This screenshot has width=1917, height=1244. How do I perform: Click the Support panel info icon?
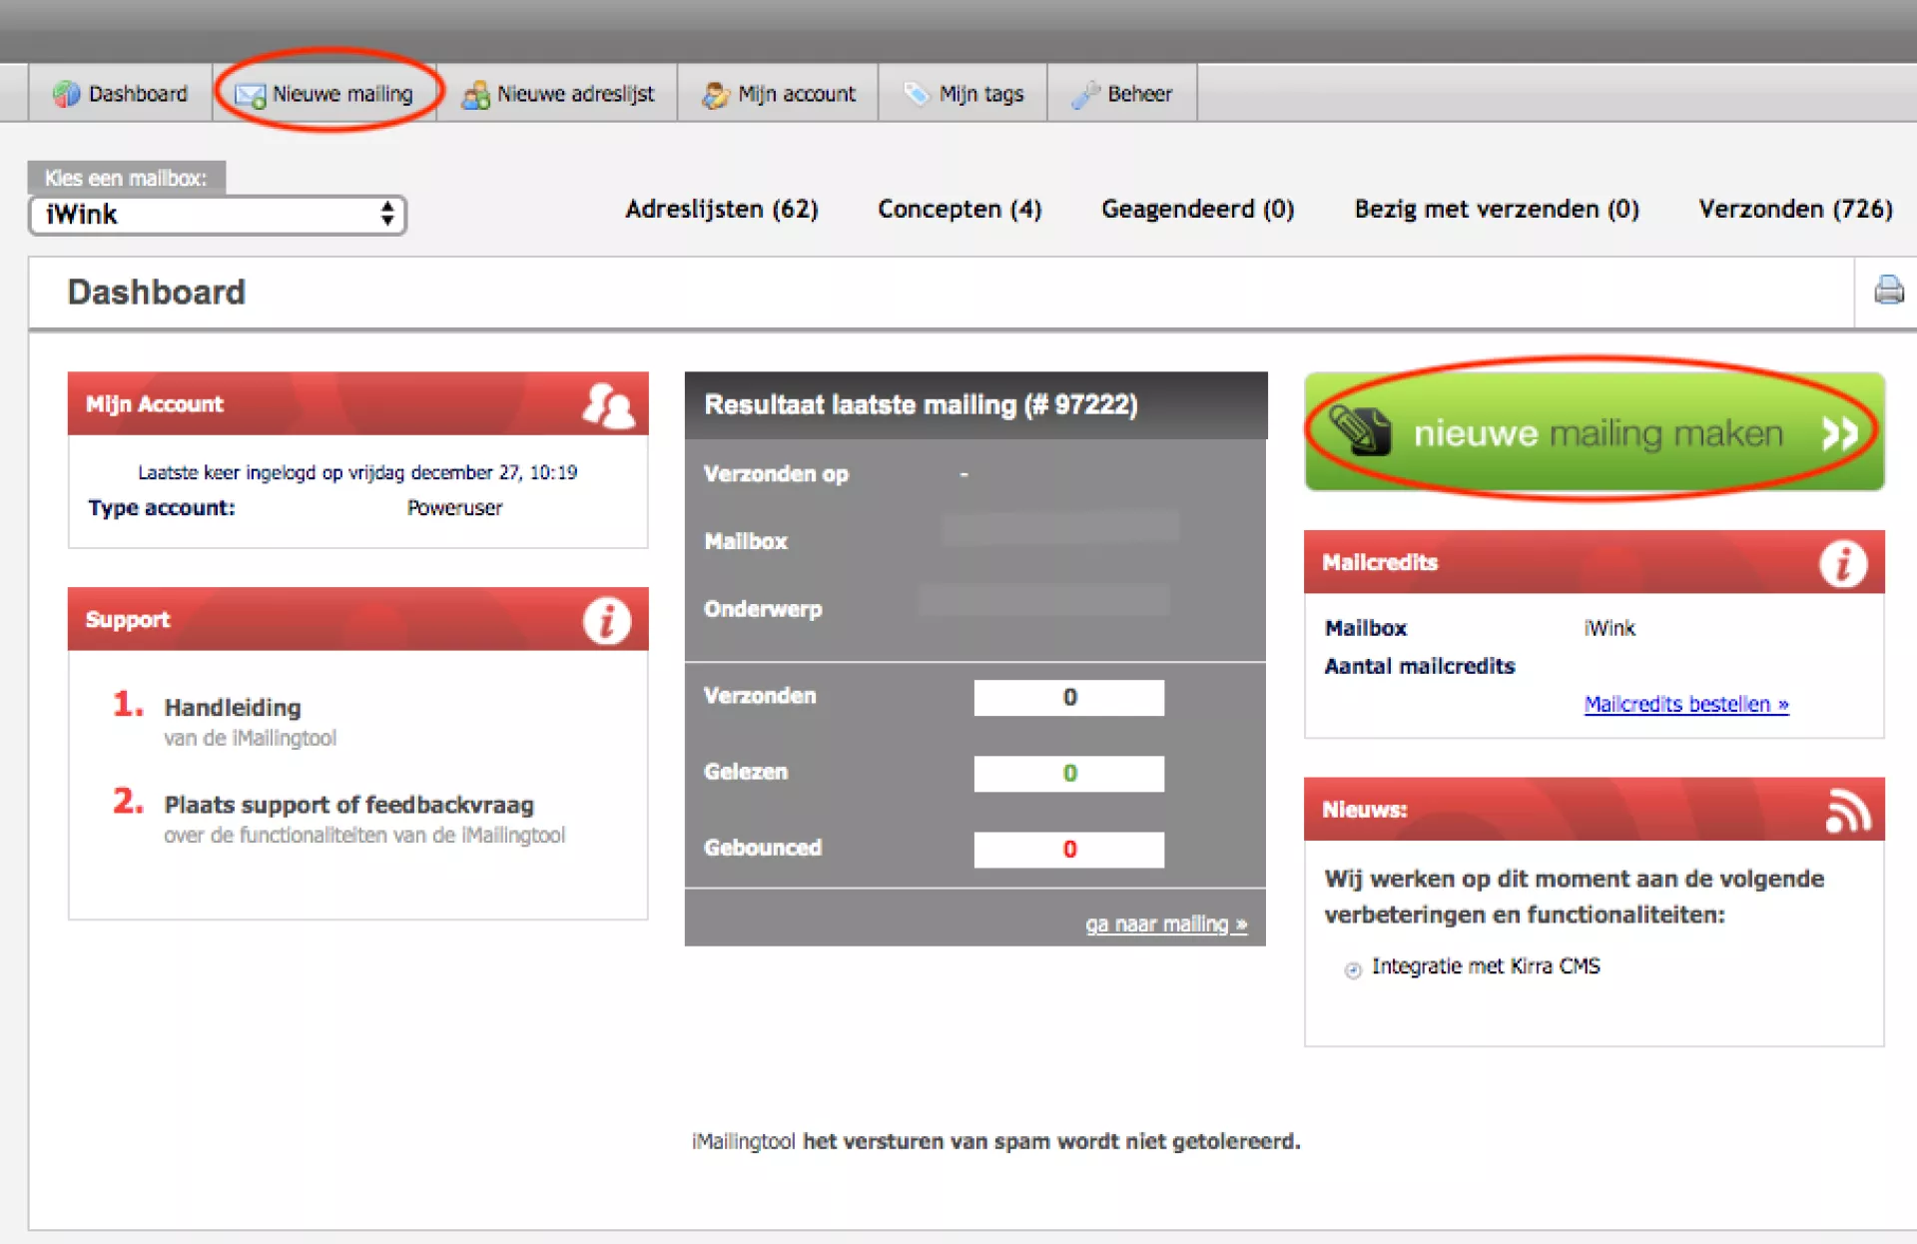606,620
